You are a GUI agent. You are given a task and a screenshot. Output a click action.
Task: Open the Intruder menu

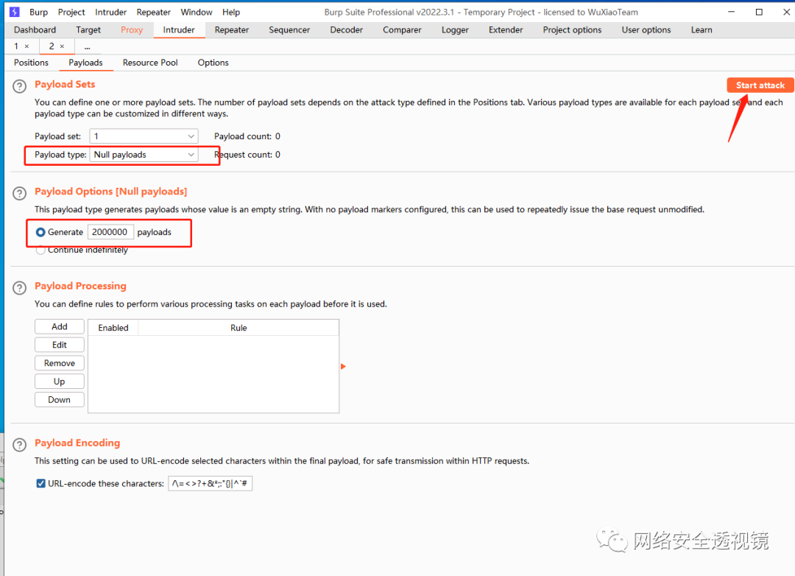coord(110,13)
